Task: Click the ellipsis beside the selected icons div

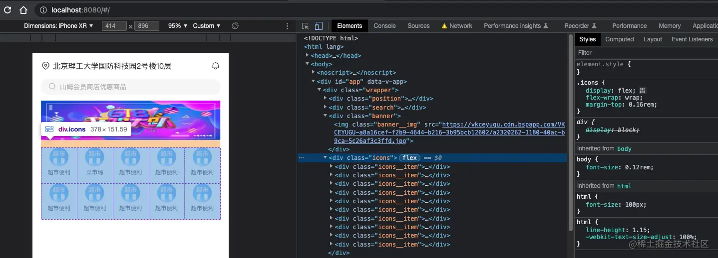Action: pyautogui.click(x=301, y=158)
